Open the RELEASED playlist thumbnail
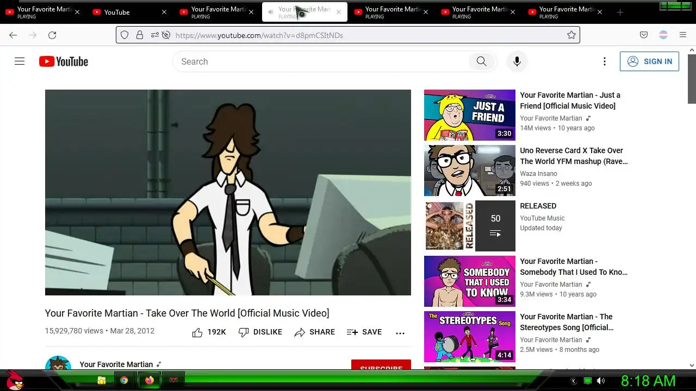 (x=470, y=226)
